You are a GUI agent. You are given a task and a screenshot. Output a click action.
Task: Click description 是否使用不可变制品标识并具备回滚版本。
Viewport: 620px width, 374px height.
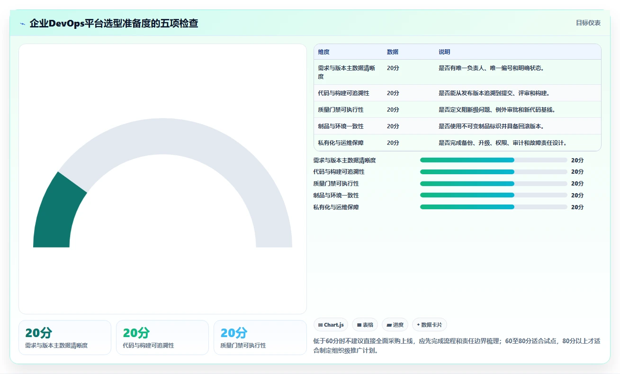pos(492,126)
